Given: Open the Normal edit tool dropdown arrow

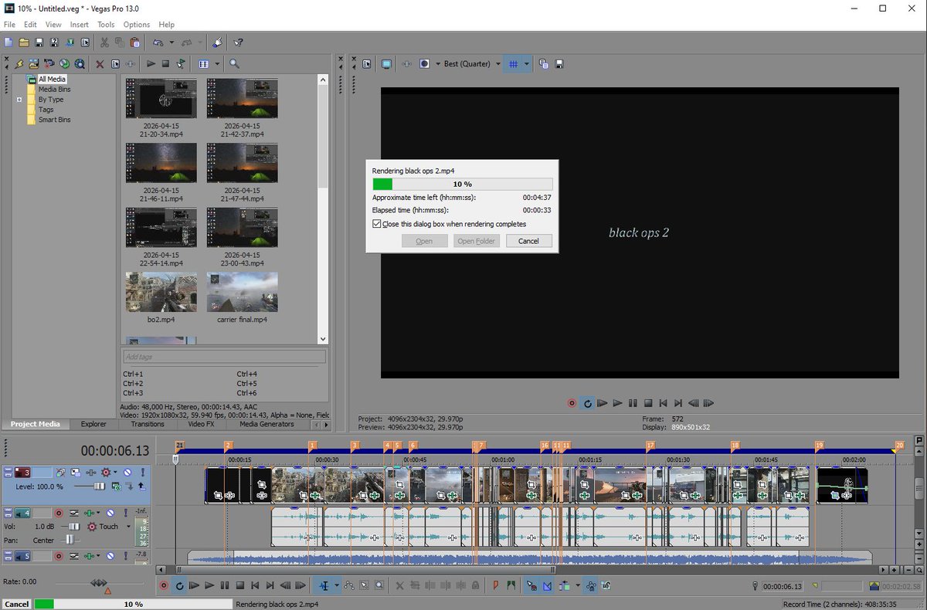Looking at the screenshot, I should click(336, 586).
